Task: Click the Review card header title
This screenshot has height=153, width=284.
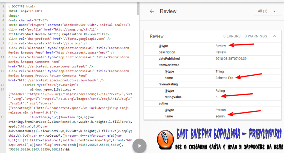Action: [157, 36]
